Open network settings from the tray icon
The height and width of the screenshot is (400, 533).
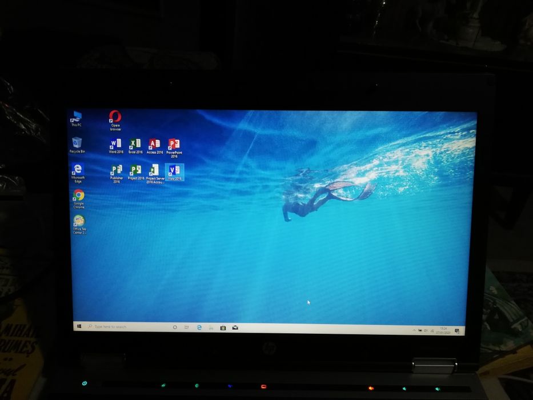click(x=432, y=331)
